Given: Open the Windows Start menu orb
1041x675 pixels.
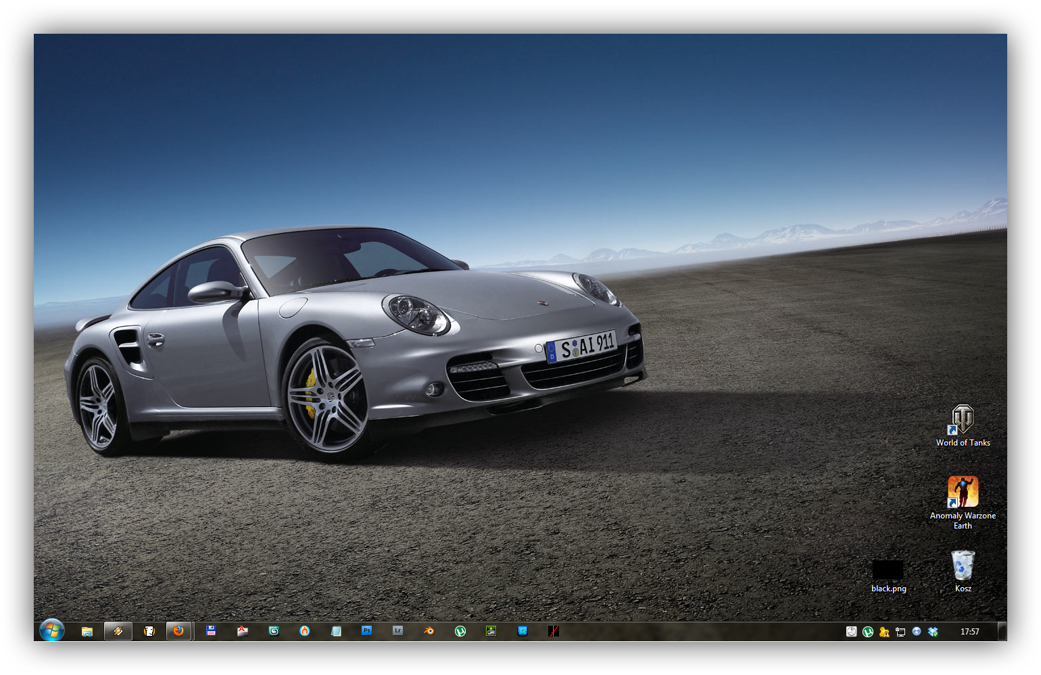Looking at the screenshot, I should pos(51,630).
